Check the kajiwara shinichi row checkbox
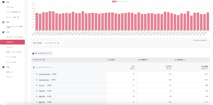The height and width of the screenshot is (105, 213). (x=34, y=74)
